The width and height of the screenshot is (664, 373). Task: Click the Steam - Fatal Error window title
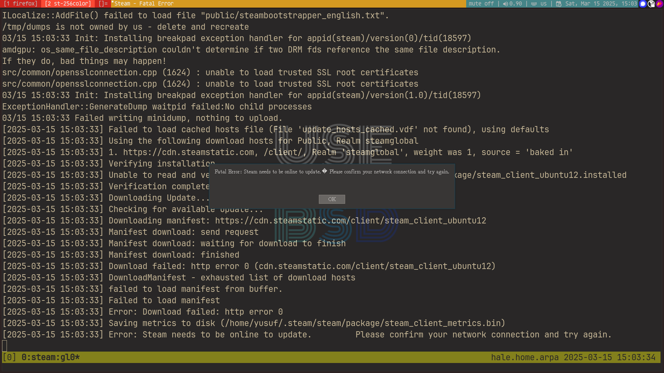coord(144,4)
